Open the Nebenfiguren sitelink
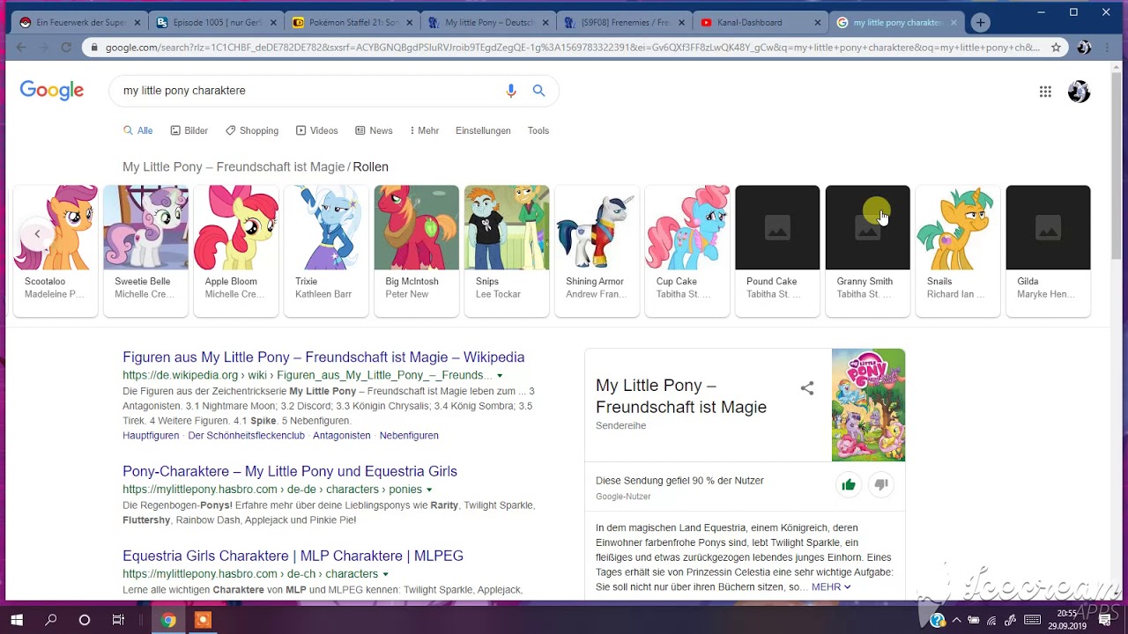Screen dimensions: 1128x634 point(409,436)
